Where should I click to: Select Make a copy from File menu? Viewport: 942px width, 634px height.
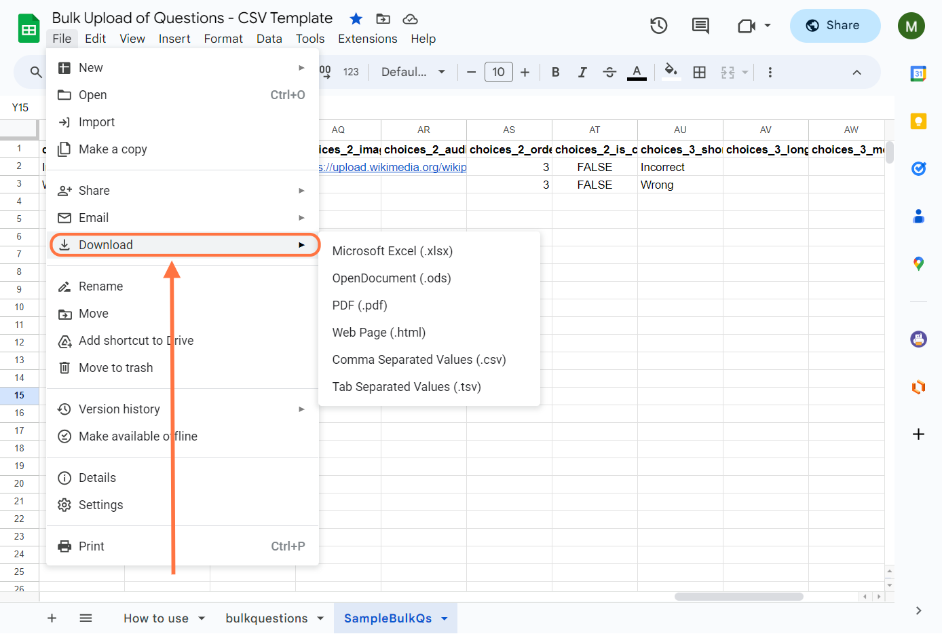point(113,149)
